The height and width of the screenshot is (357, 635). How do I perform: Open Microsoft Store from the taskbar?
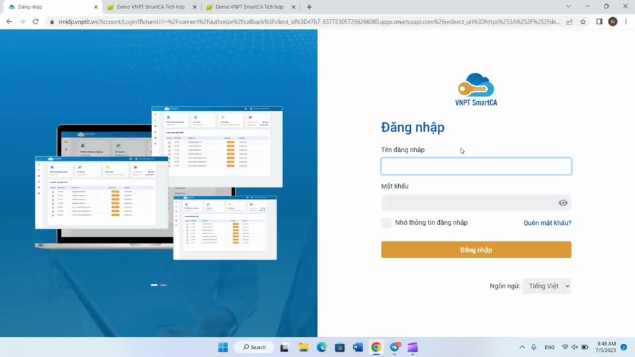click(340, 347)
